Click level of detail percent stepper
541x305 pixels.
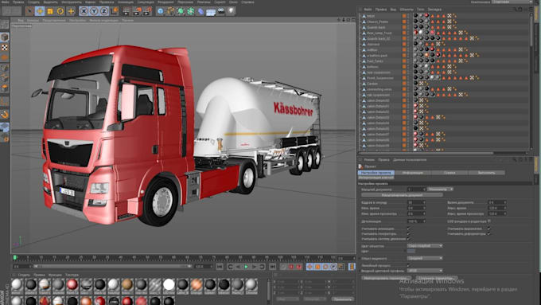click(x=424, y=221)
